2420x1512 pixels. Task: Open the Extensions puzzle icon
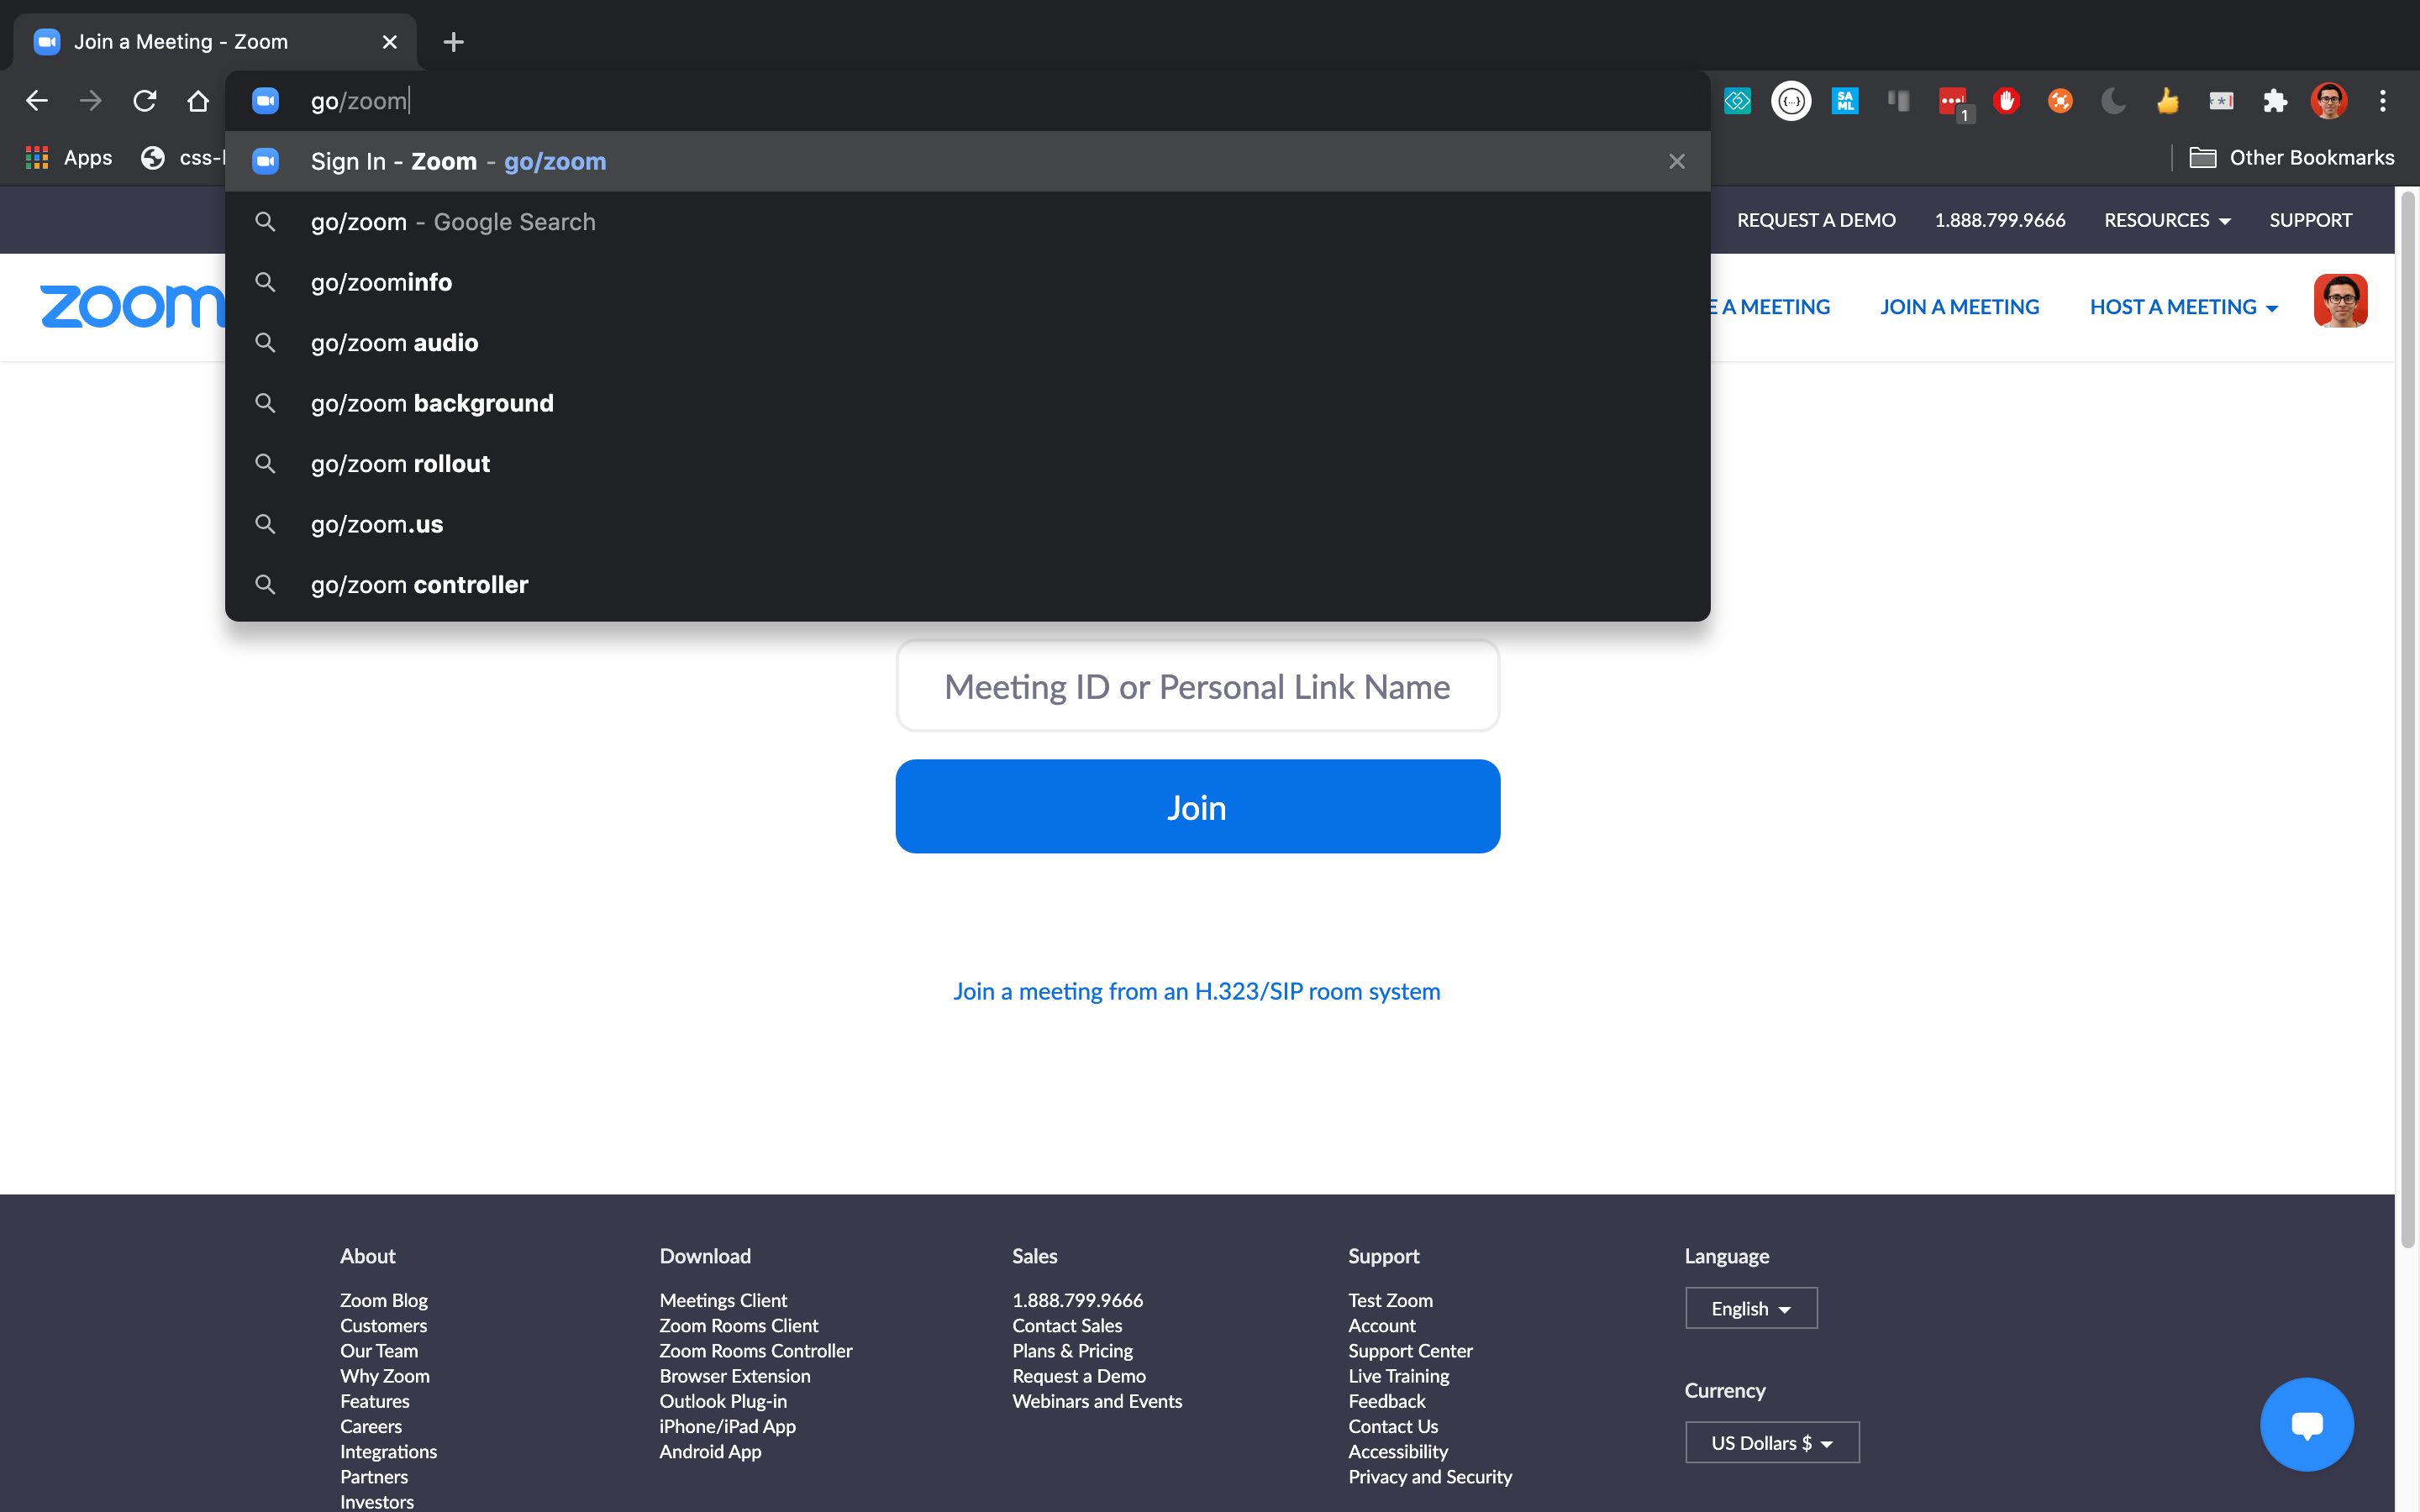pyautogui.click(x=2275, y=101)
